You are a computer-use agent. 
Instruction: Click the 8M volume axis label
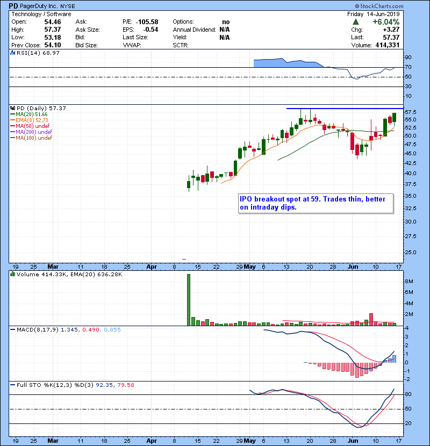tap(409, 282)
